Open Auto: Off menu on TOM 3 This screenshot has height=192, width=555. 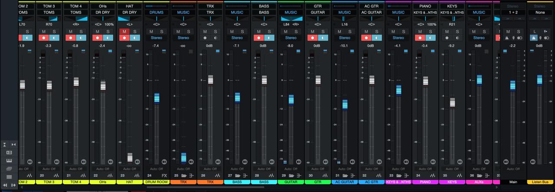(x=49, y=169)
